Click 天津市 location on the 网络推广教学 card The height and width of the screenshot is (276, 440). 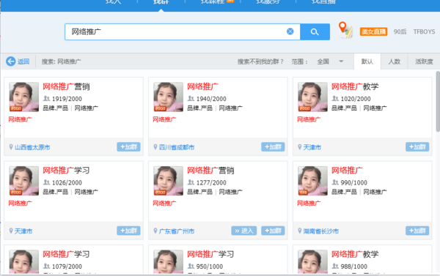tap(312, 147)
